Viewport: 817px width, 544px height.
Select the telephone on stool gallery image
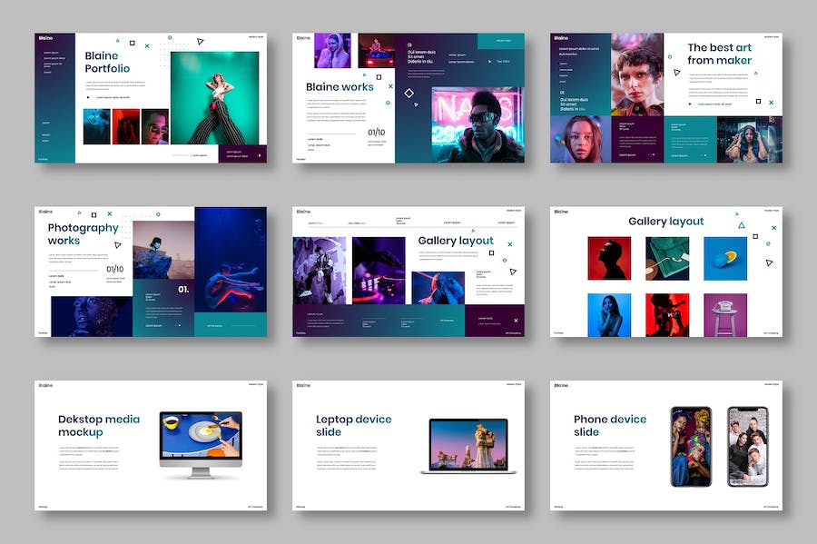coord(725,314)
